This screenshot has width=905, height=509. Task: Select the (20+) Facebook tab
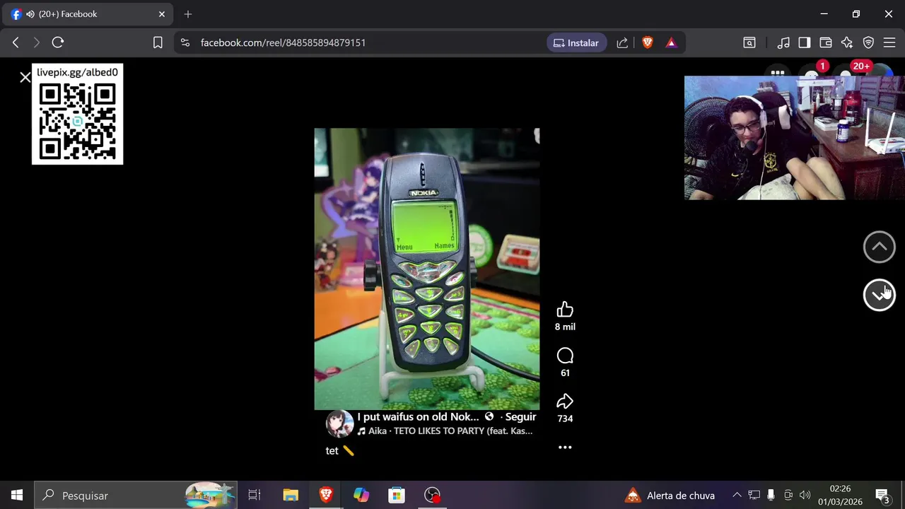coord(88,14)
